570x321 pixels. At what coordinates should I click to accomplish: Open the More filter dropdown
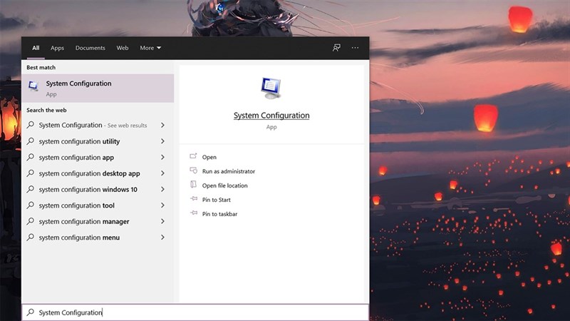point(150,48)
